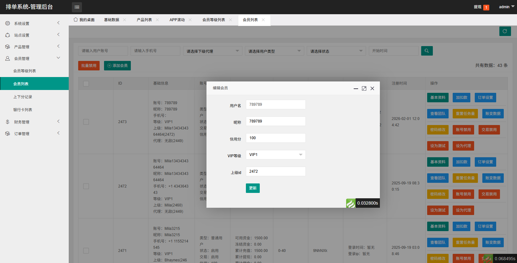Click the search magnifier icon button
Image resolution: width=517 pixels, height=263 pixels.
[x=427, y=51]
